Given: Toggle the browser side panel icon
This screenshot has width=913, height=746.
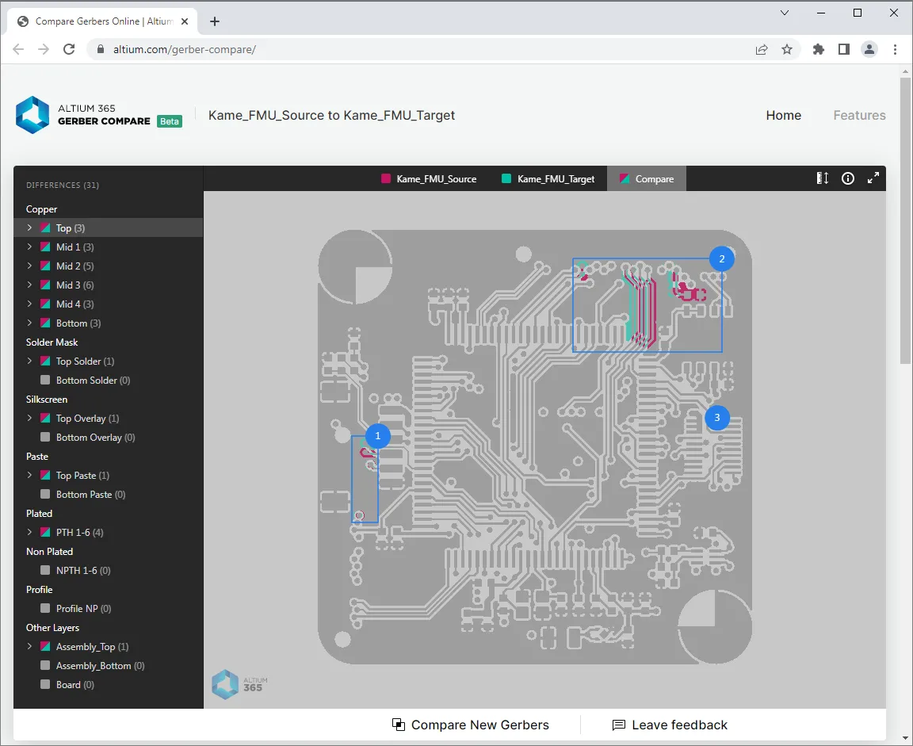Looking at the screenshot, I should [844, 49].
